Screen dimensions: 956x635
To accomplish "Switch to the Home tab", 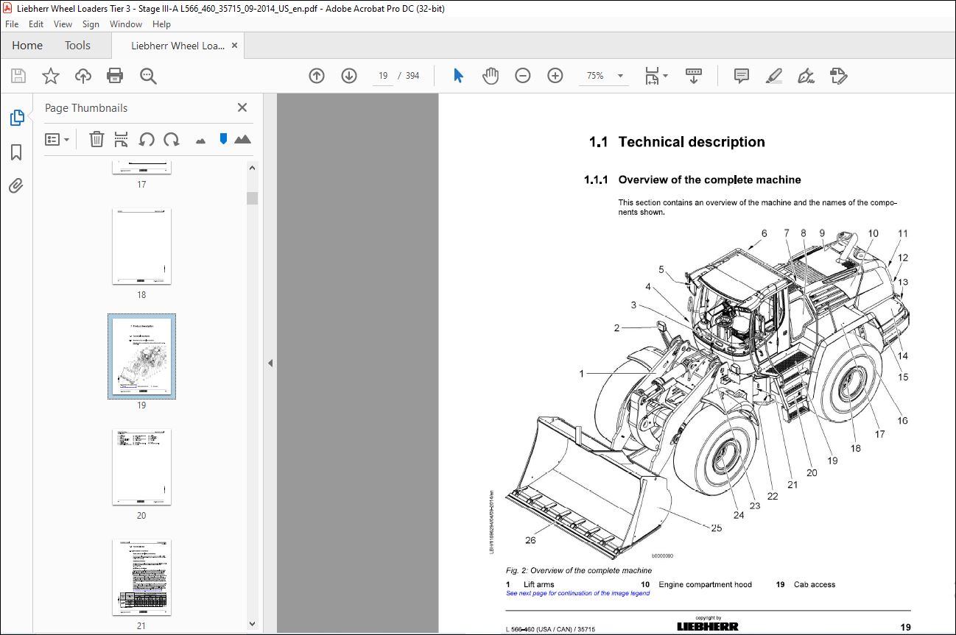I will pyautogui.click(x=27, y=46).
